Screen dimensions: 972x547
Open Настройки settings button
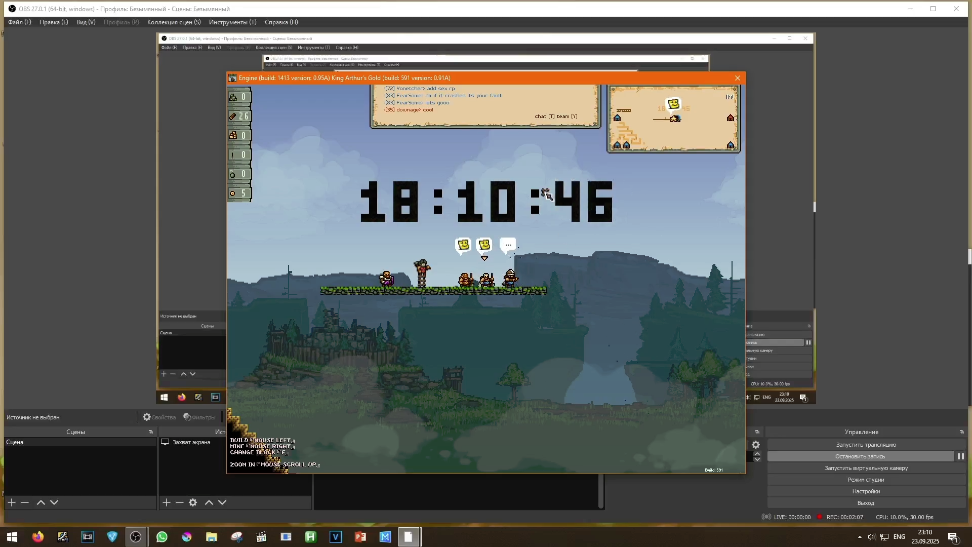point(866,491)
